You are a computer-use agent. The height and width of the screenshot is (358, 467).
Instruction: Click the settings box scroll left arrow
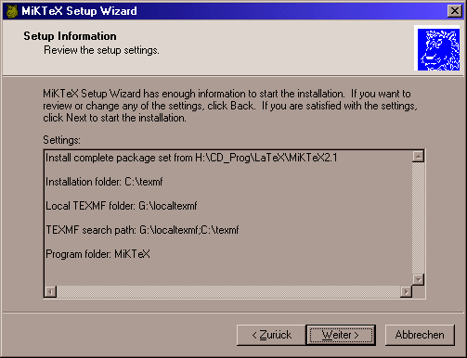click(50, 291)
